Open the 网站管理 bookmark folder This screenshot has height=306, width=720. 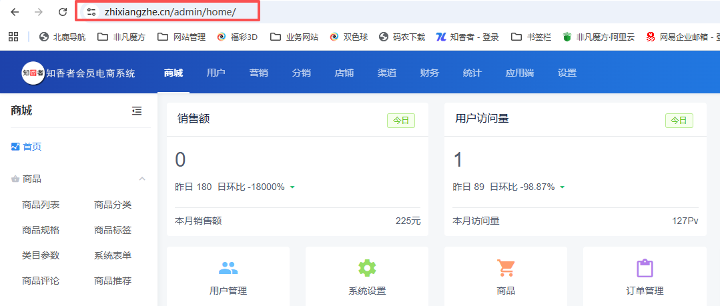pos(181,37)
